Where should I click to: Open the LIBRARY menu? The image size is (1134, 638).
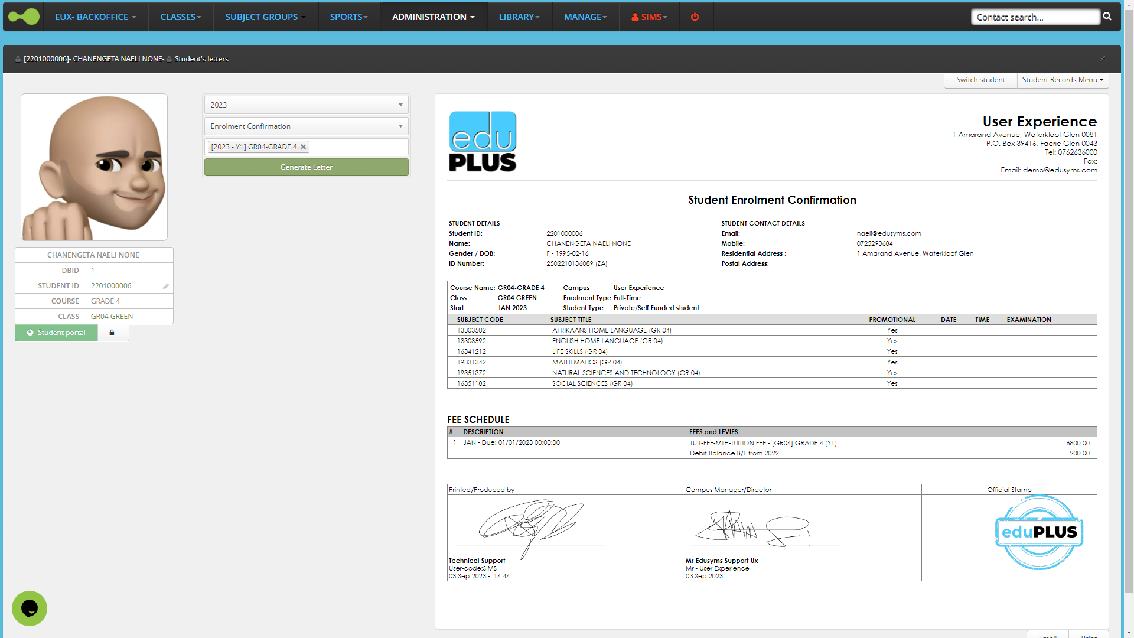tap(519, 17)
